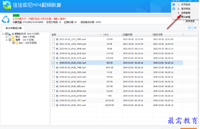Sort files by 大小 column header
200x129 pixels.
[x=113, y=34]
